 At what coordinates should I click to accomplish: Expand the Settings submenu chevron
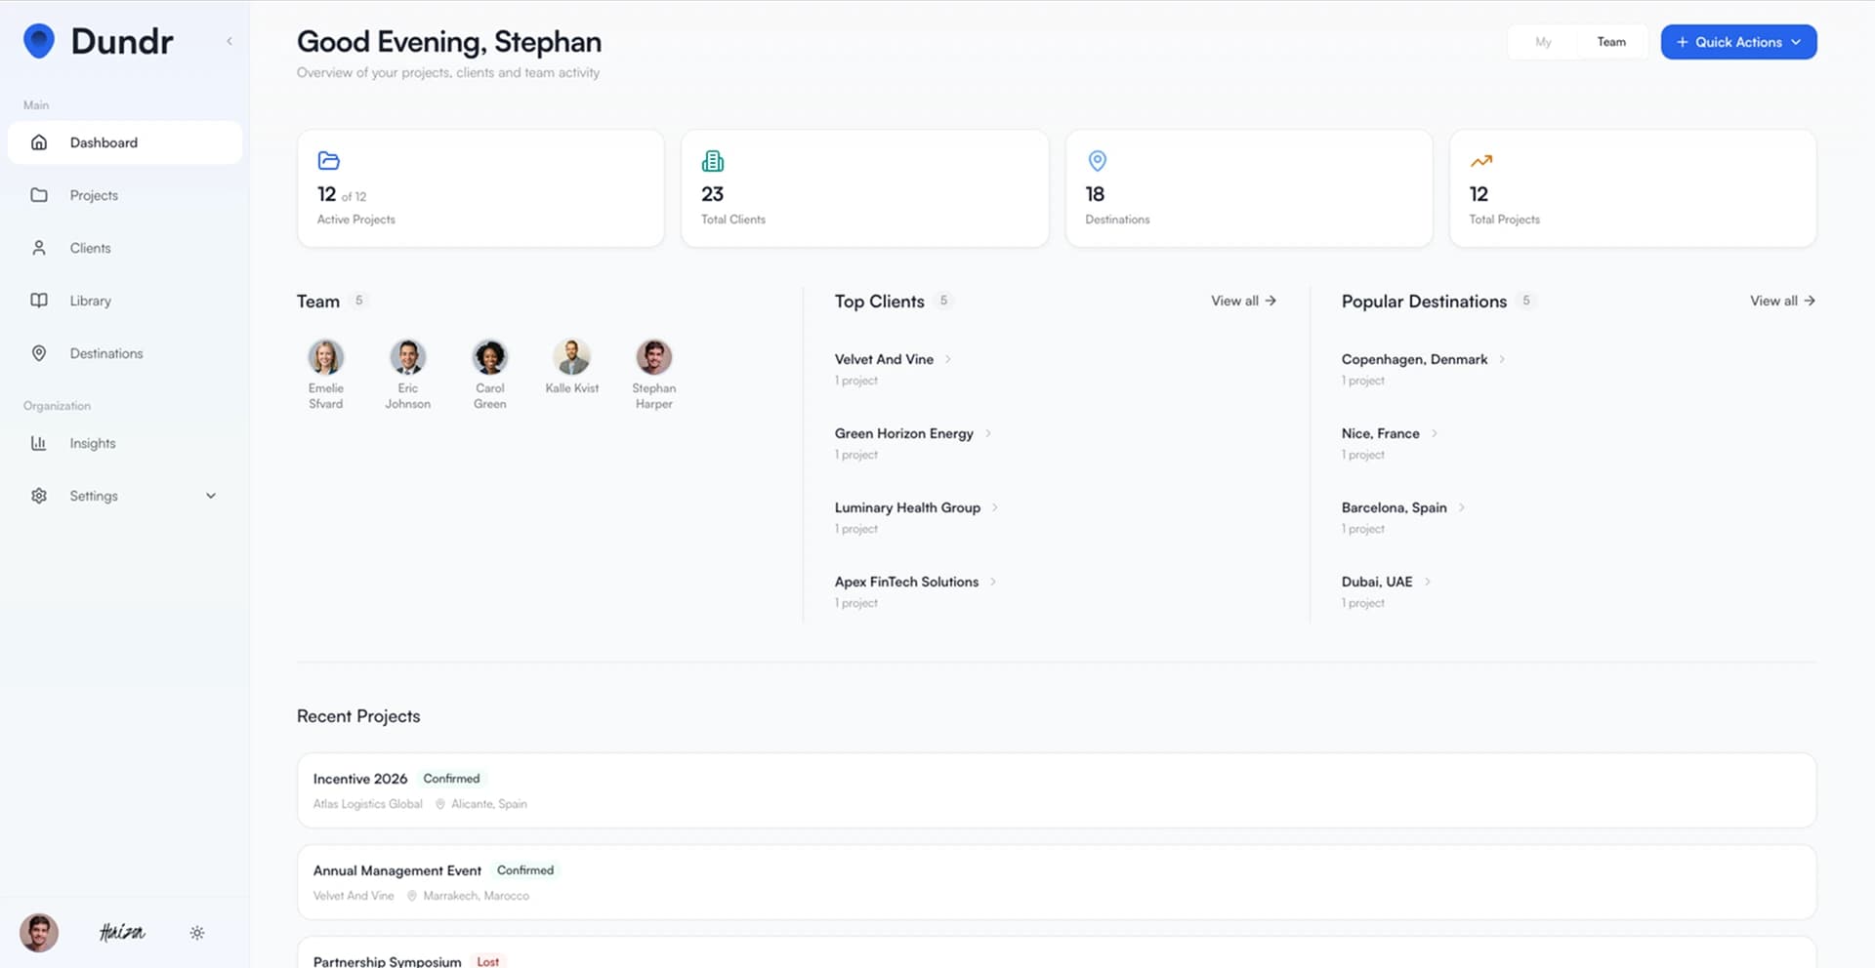click(211, 496)
